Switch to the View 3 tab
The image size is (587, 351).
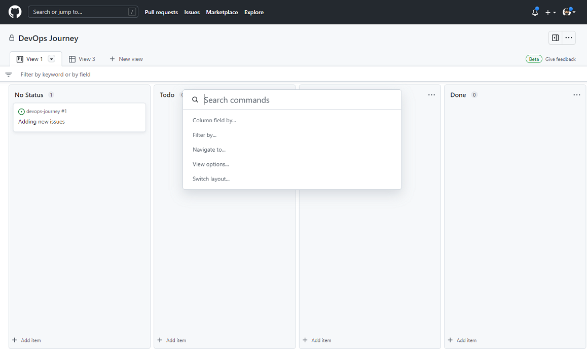(x=82, y=59)
